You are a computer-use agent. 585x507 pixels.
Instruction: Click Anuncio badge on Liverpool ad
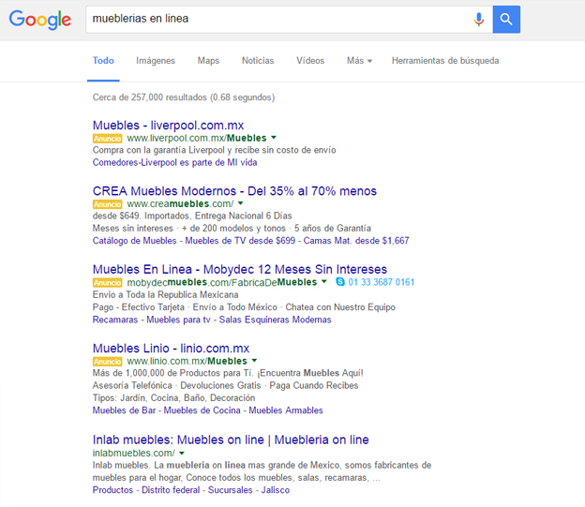point(108,139)
